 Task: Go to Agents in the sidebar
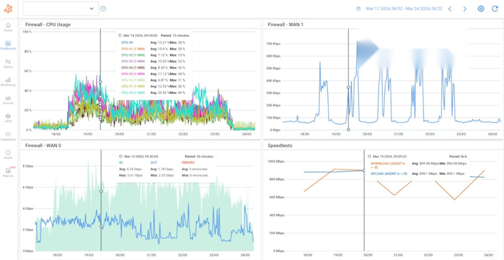coord(8,63)
